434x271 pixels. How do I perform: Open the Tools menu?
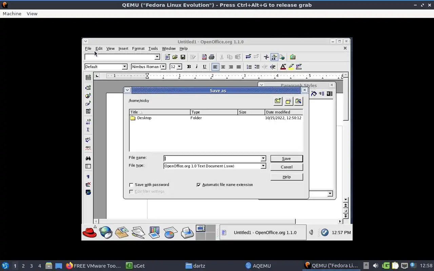tap(153, 48)
